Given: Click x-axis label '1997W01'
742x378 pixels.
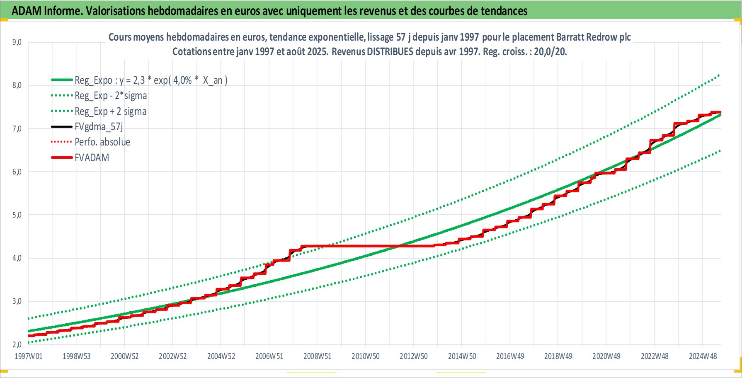Looking at the screenshot, I should (29, 356).
